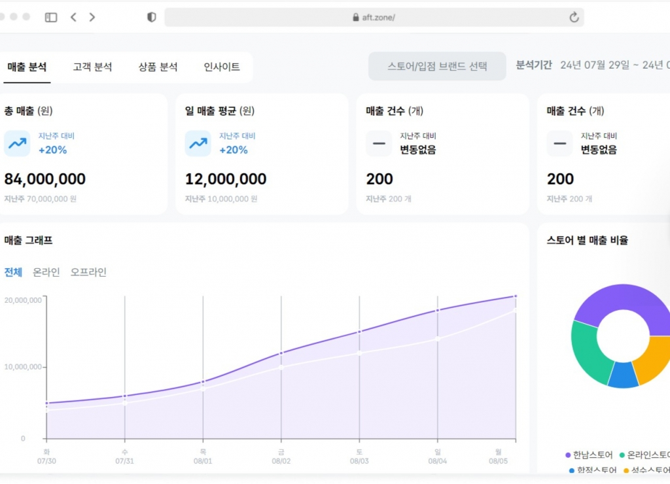
Task: Click the forward navigation chevron
Action: pyautogui.click(x=92, y=17)
